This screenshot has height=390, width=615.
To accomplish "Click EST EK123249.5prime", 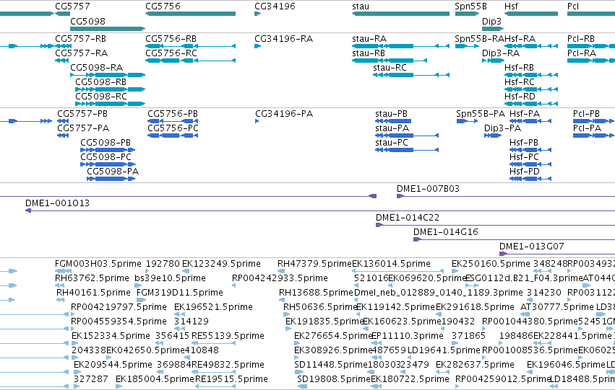I will click(221, 264).
